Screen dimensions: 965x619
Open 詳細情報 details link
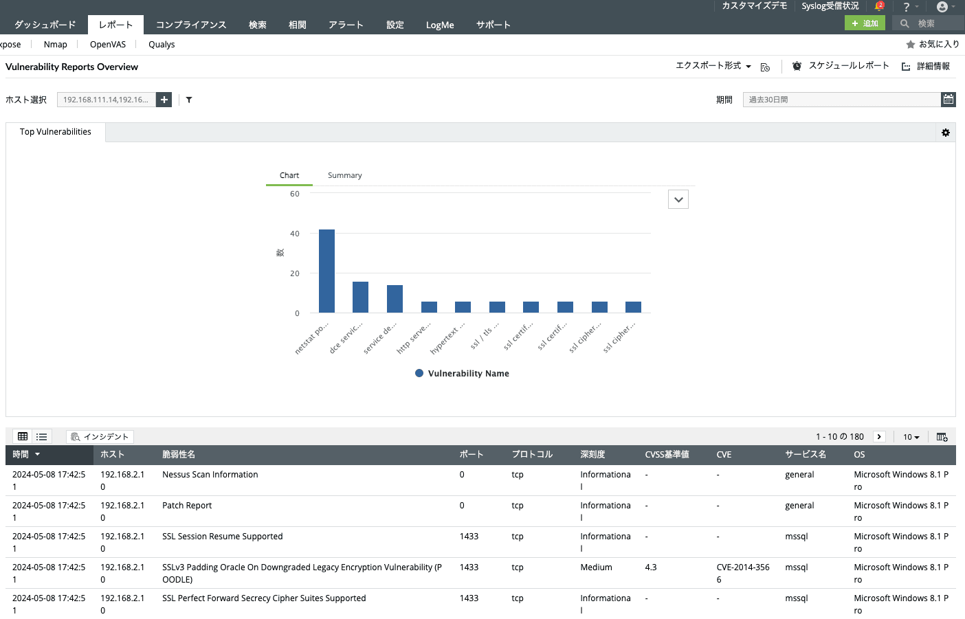pos(933,66)
